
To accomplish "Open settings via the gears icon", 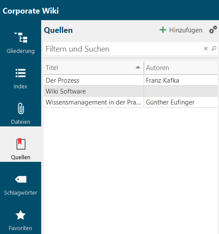I will tap(213, 30).
